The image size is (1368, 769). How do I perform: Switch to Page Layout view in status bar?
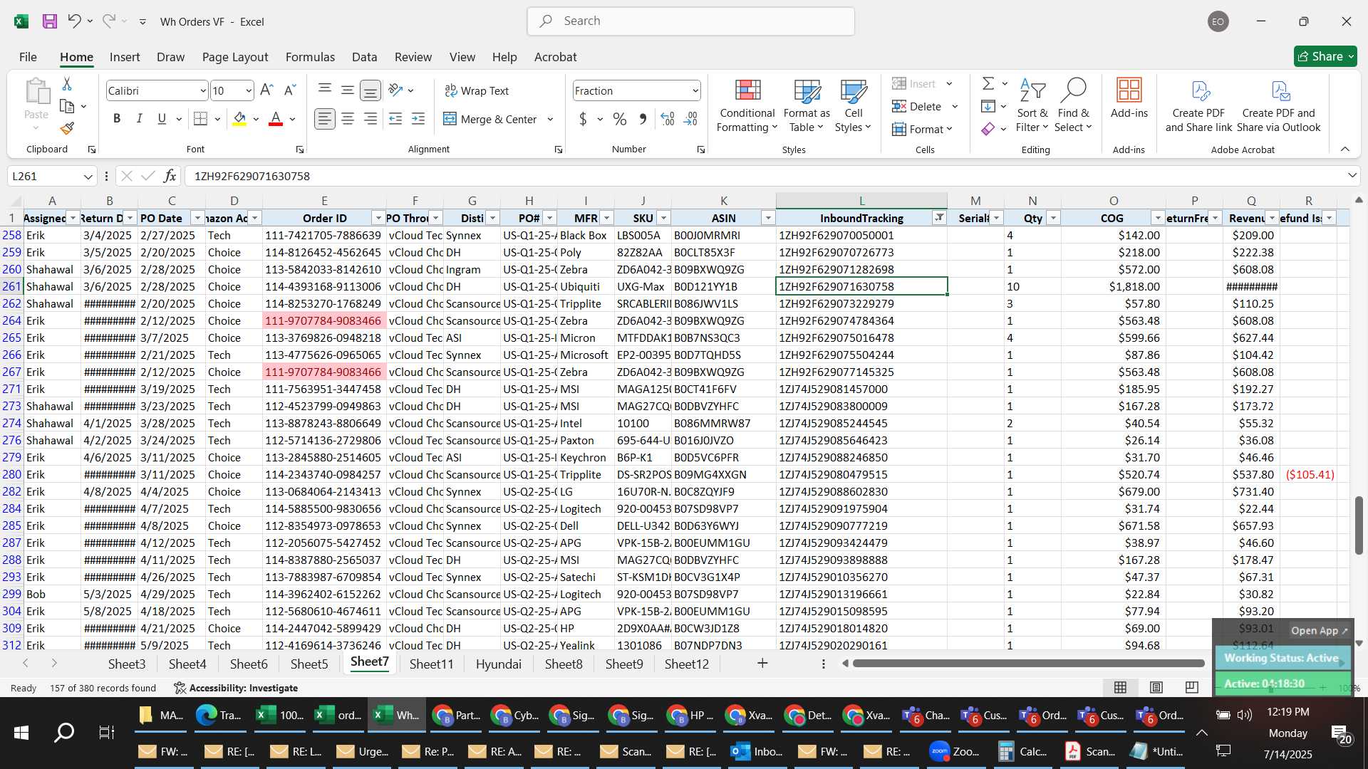pos(1156,687)
